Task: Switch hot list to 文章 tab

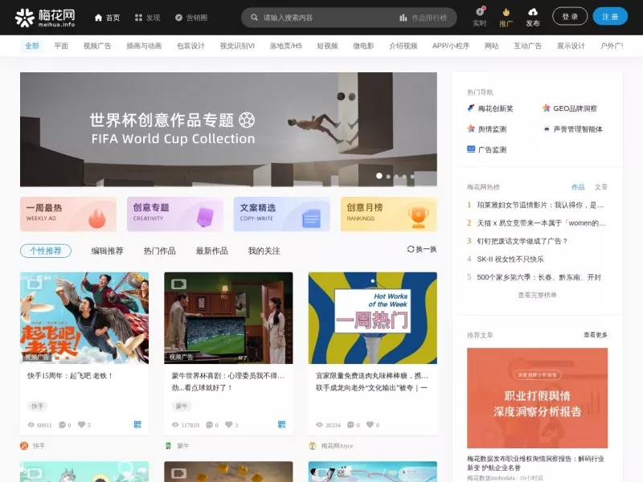Action: (600, 187)
